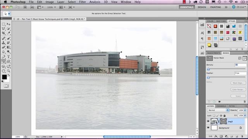The image size is (248, 139).
Task: Open the Analysis menu
Action: click(x=95, y=2)
